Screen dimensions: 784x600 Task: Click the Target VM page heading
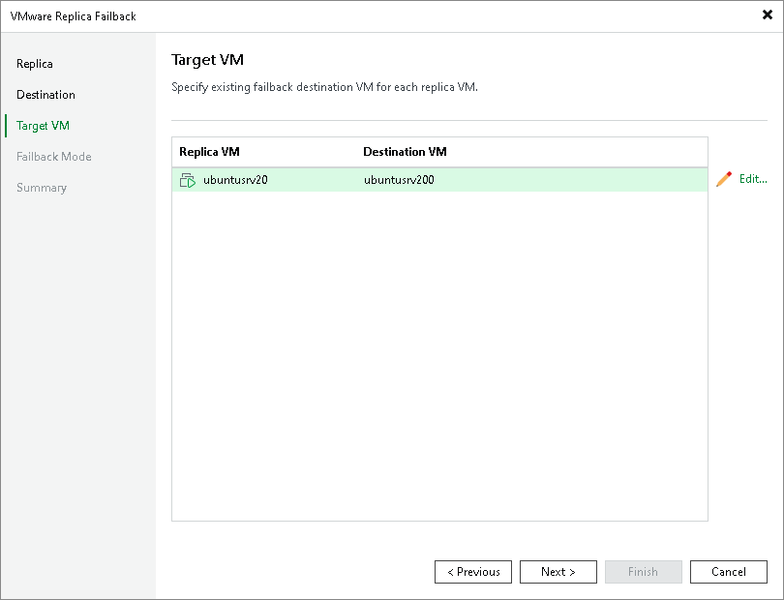click(x=207, y=60)
